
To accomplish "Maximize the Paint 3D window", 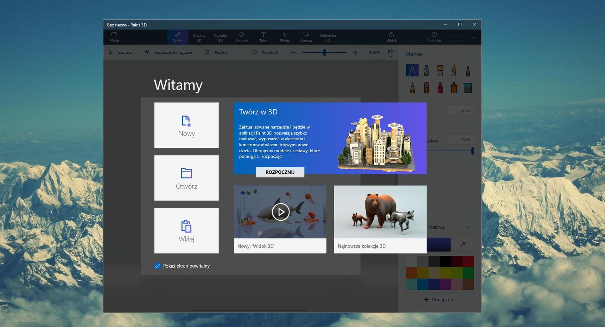I will (x=459, y=25).
